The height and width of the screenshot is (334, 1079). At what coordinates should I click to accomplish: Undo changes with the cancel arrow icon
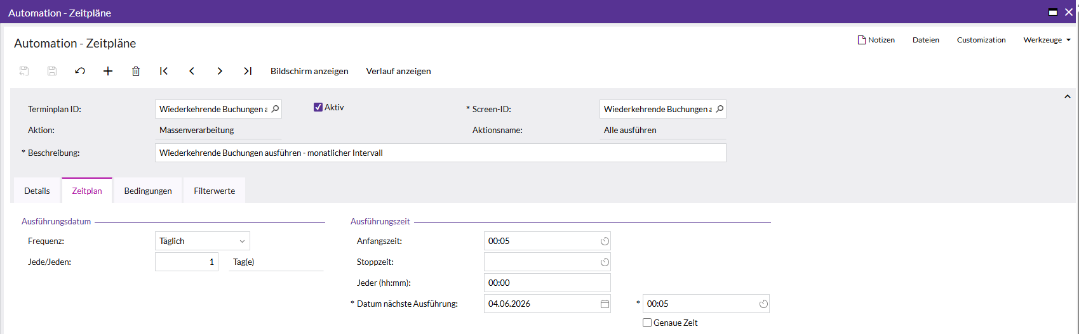click(x=80, y=71)
